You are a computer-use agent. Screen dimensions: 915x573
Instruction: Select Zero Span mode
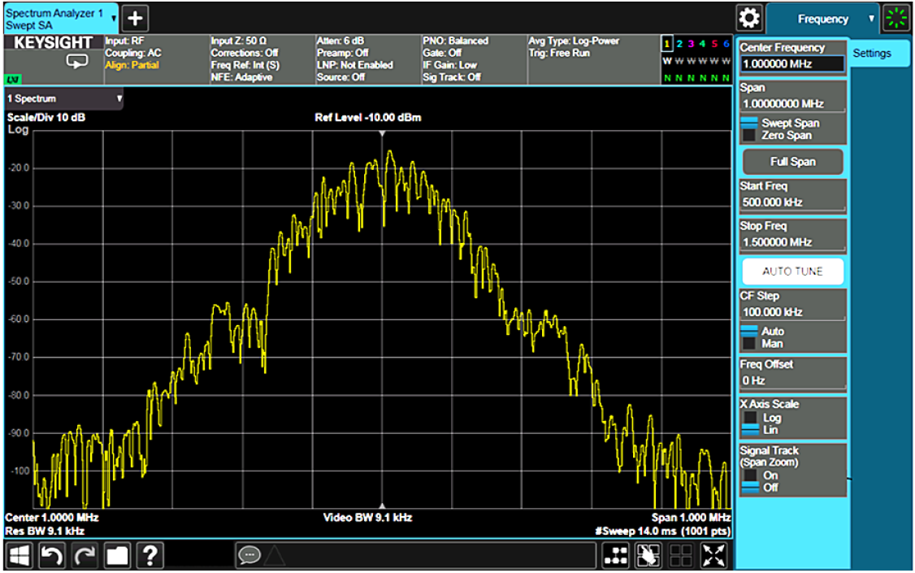tap(778, 136)
